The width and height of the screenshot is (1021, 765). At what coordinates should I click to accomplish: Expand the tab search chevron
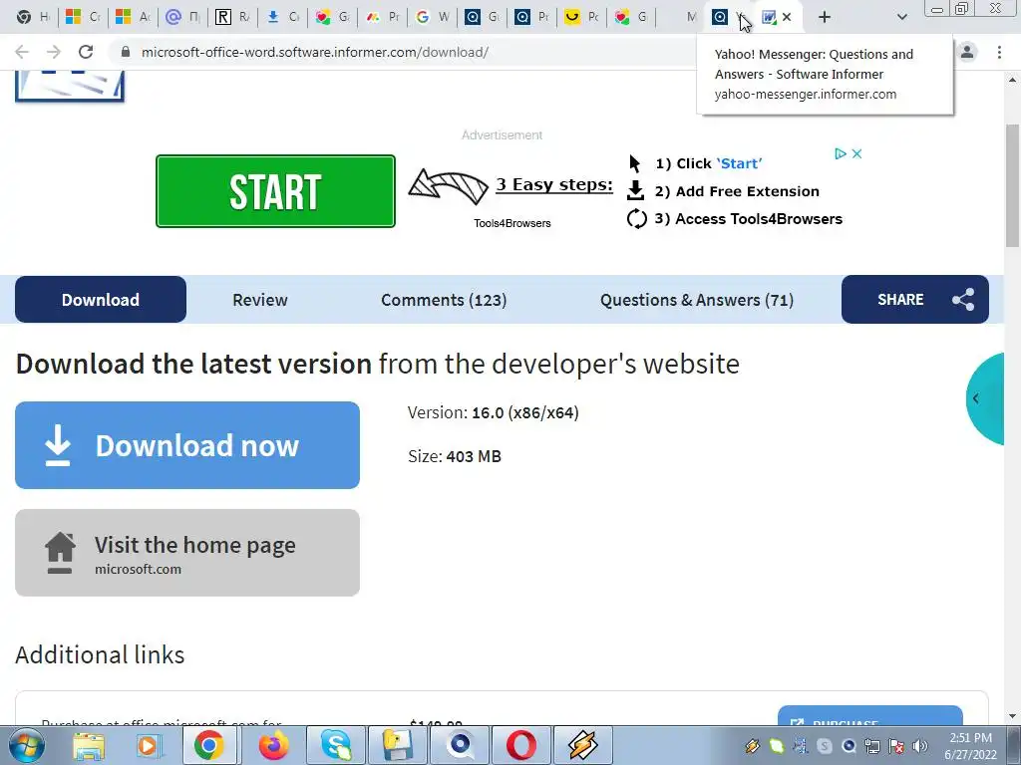click(901, 17)
